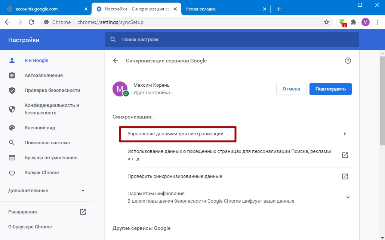Switch to the Новая вкладка tab
The height and width of the screenshot is (240, 385).
[x=221, y=9]
